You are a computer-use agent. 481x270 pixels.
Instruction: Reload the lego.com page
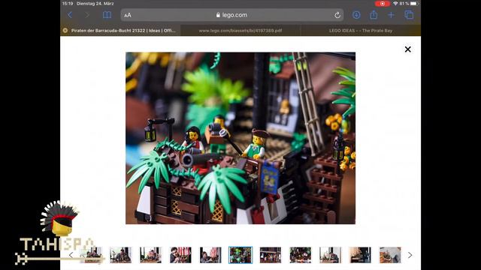tap(337, 15)
